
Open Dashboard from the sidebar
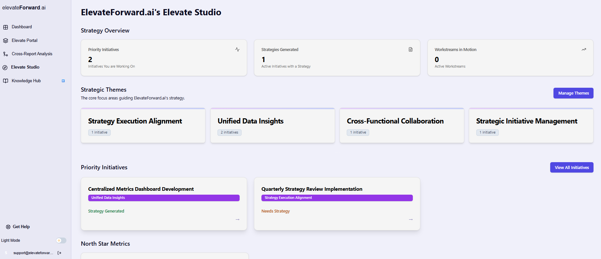(x=22, y=27)
